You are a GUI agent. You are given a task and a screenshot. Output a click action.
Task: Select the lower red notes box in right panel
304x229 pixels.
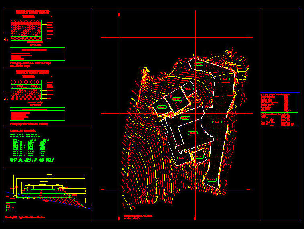click(x=280, y=120)
